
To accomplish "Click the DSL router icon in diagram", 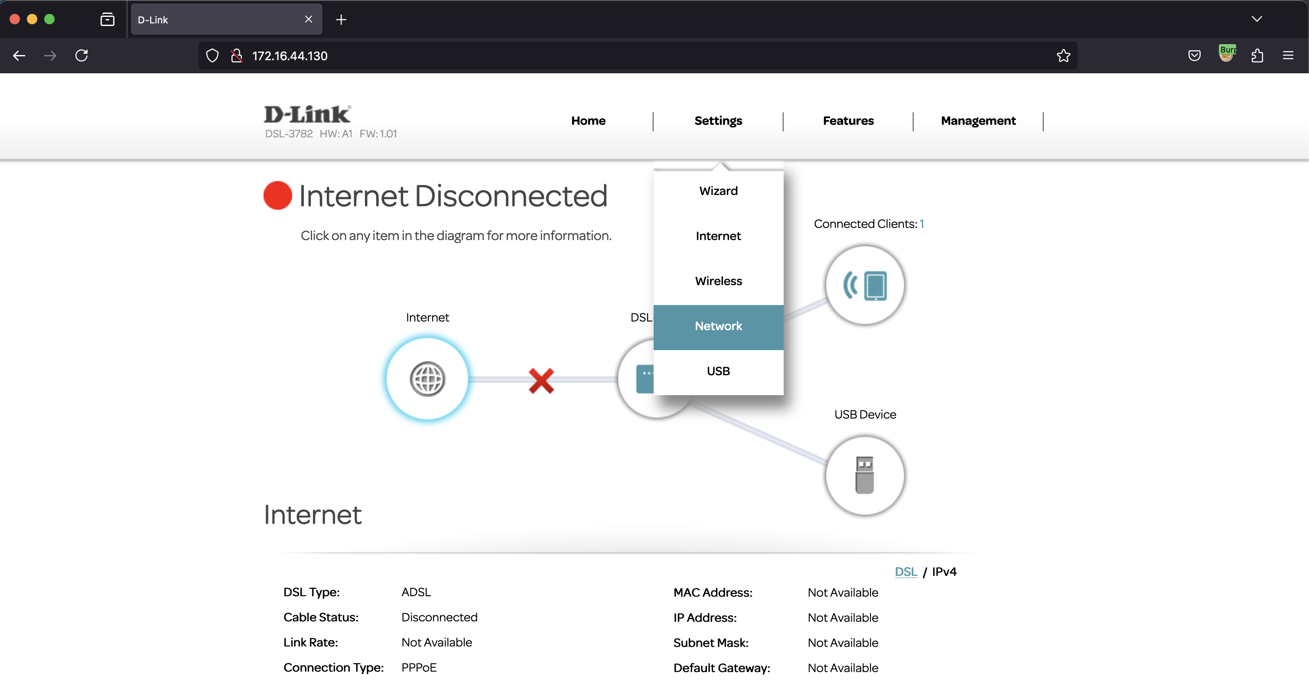I will click(636, 379).
